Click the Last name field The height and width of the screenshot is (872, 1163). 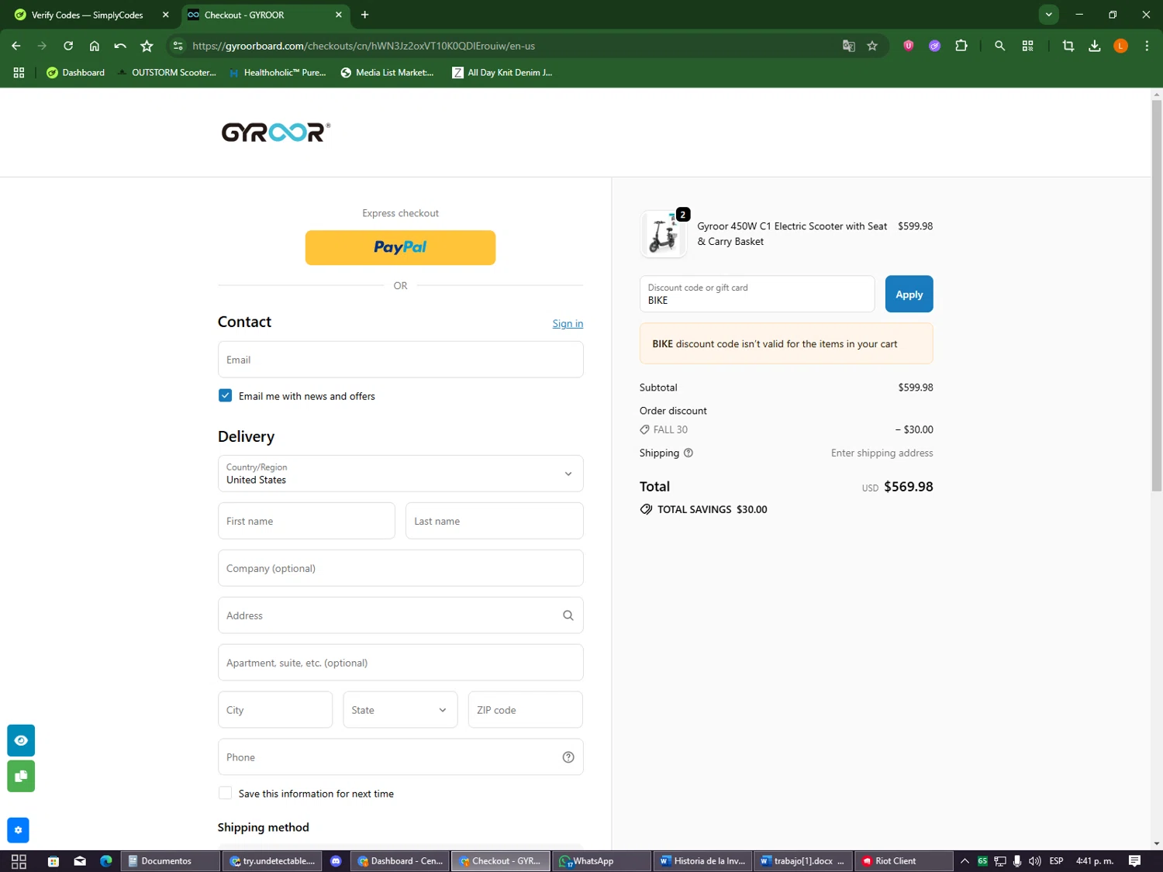tap(494, 521)
